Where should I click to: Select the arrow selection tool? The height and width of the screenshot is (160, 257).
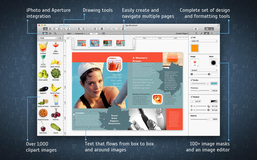[x=45, y=29]
